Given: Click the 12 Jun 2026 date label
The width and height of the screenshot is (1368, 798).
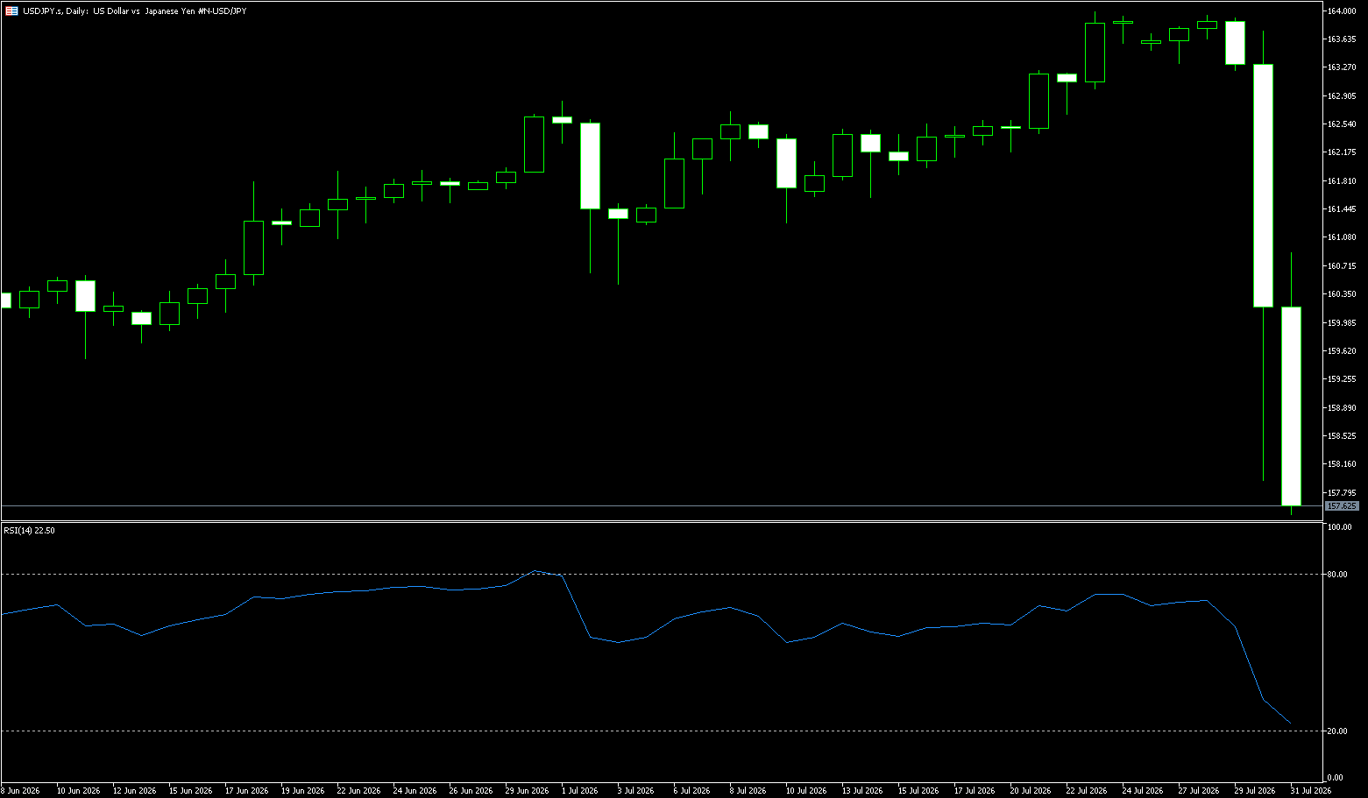Looking at the screenshot, I should pos(134,790).
